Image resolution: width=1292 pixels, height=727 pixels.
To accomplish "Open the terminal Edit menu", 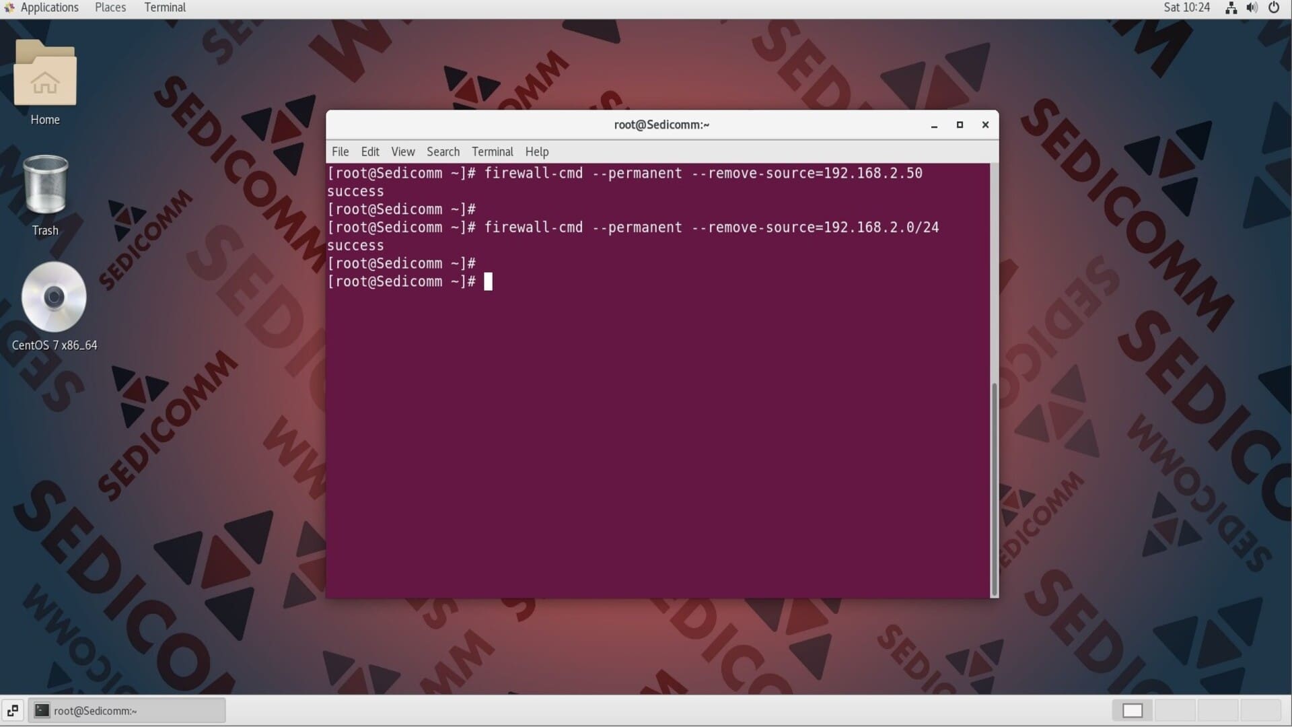I will click(x=370, y=151).
